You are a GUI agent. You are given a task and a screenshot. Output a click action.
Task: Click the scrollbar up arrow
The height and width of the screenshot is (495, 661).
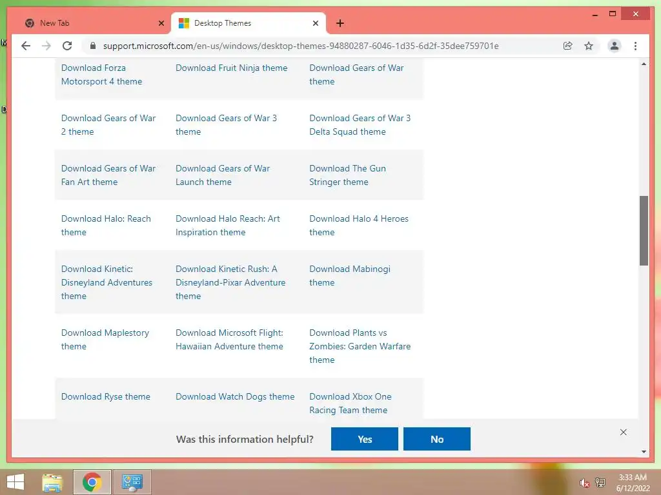click(644, 64)
